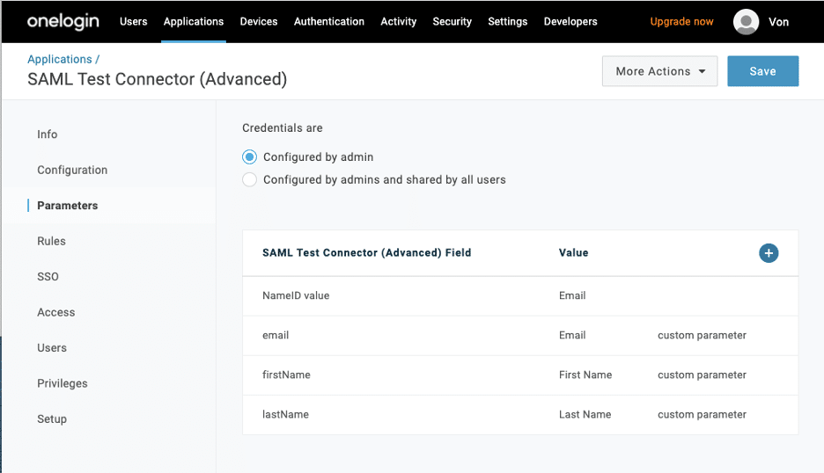Screen dimensions: 824x473
Task: Click the Upgrade now link
Action: click(x=682, y=21)
